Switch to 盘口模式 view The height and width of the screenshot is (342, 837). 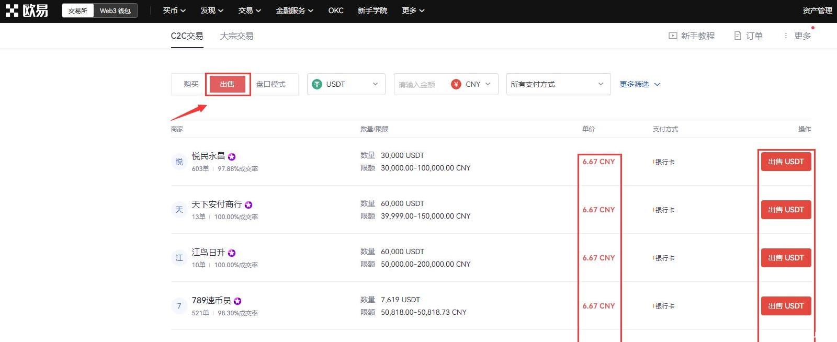pos(270,84)
